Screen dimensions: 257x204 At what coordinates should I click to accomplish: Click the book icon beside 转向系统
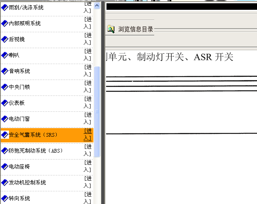(x=4, y=198)
